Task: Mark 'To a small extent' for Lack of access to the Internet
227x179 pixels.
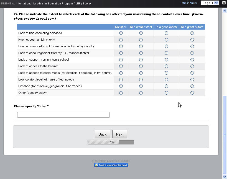Action: coord(141,66)
